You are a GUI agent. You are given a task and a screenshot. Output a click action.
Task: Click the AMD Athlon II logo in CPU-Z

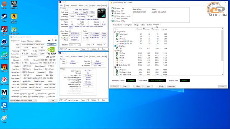tap(101, 13)
